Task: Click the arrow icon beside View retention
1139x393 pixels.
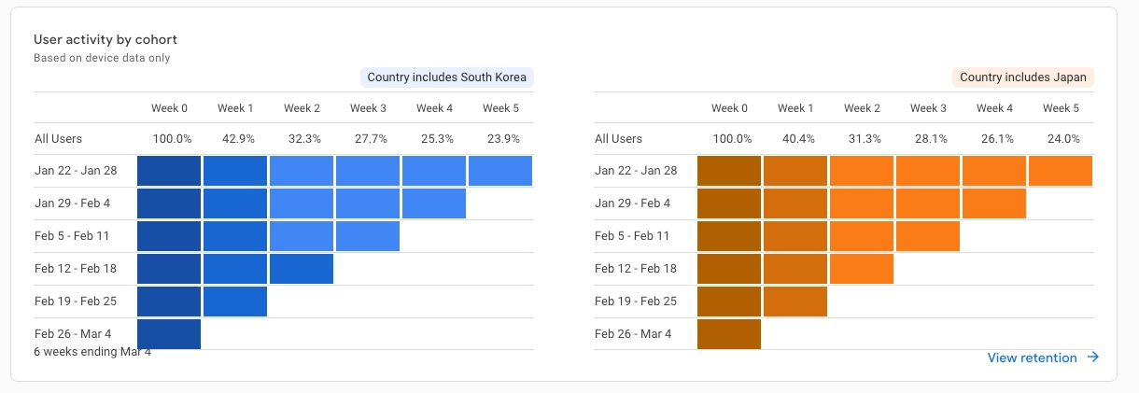Action: (1093, 358)
